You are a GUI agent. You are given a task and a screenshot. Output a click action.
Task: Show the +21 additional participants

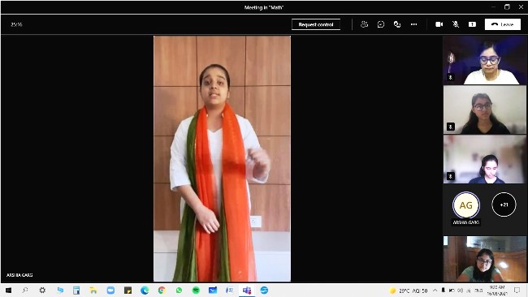[x=504, y=204]
